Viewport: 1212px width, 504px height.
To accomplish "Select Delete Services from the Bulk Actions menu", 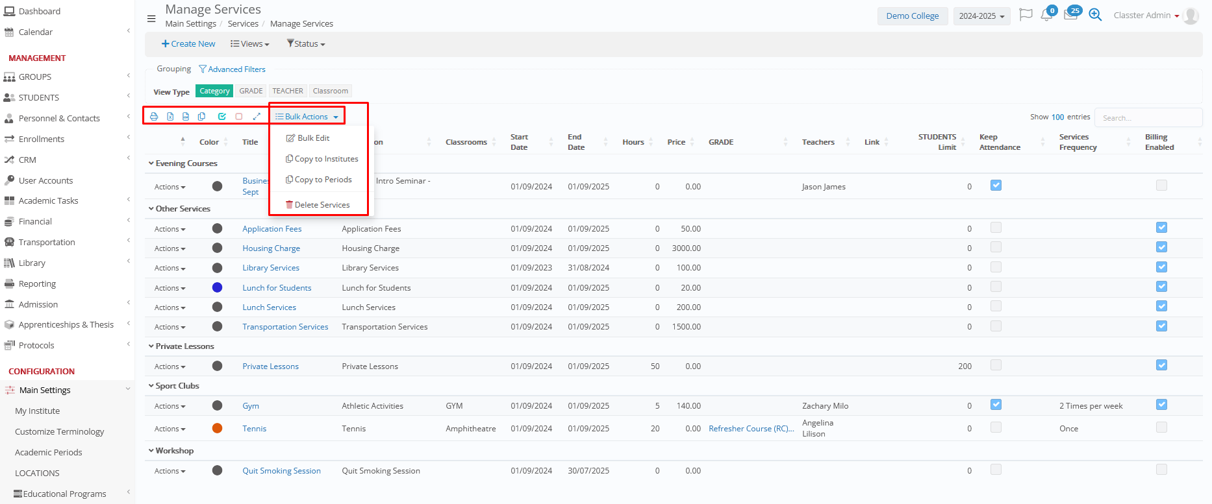I will tap(318, 205).
